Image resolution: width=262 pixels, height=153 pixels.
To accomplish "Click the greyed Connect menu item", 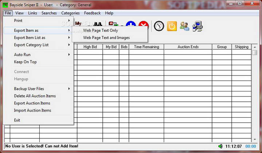I will 38,72.
